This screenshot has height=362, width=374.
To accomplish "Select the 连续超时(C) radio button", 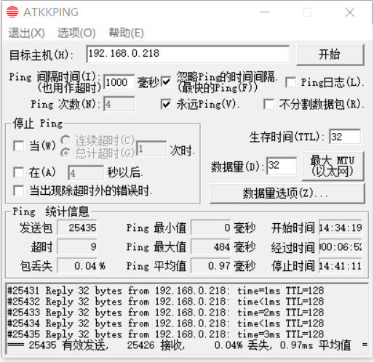I will click(65, 140).
